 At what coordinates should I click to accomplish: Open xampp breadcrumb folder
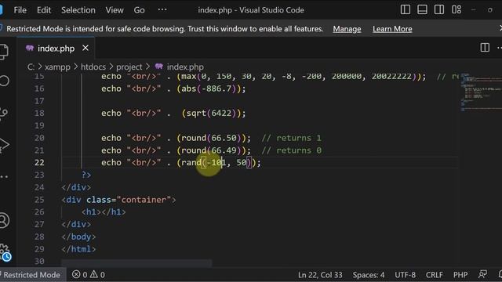coord(57,67)
